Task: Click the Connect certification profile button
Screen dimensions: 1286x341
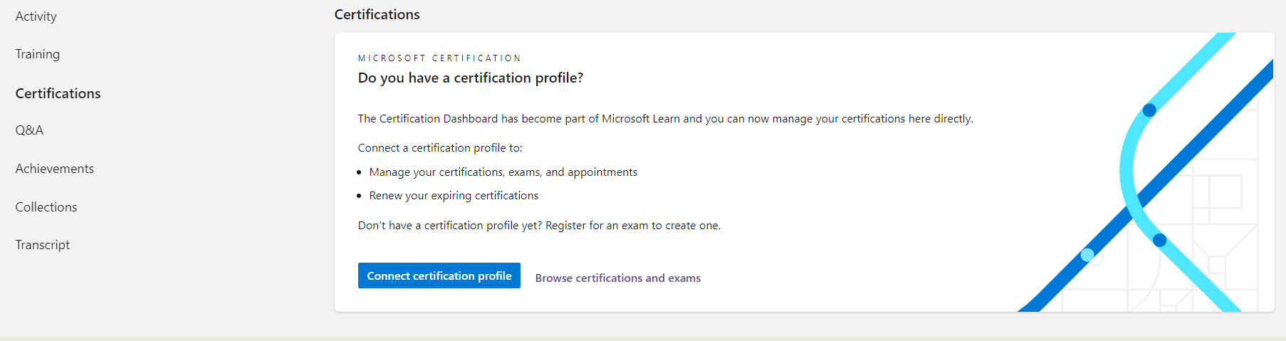Action: pos(439,276)
